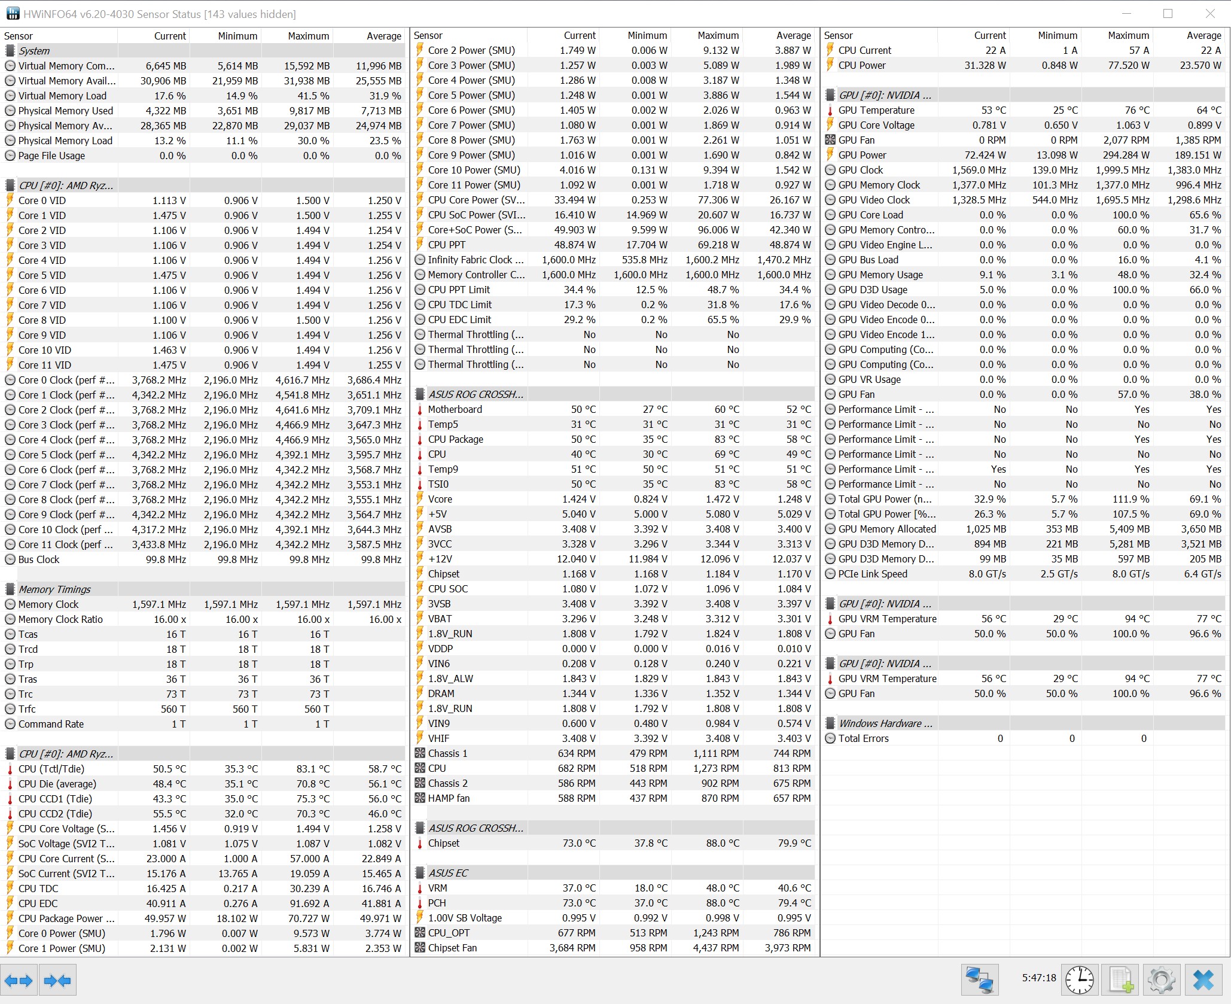Click GPU Temperature thermometer icon
This screenshot has height=1004, width=1231.
[x=830, y=110]
